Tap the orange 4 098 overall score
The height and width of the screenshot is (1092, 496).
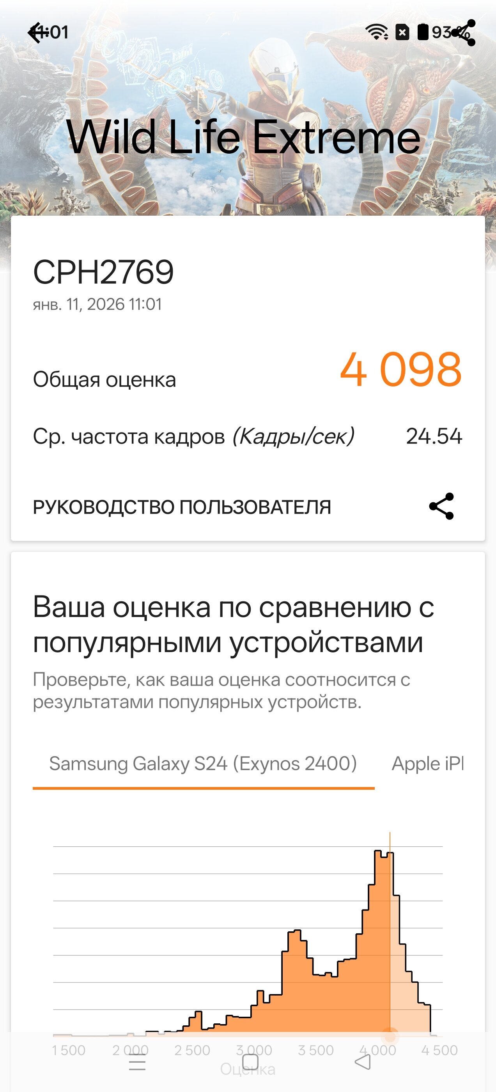point(400,370)
